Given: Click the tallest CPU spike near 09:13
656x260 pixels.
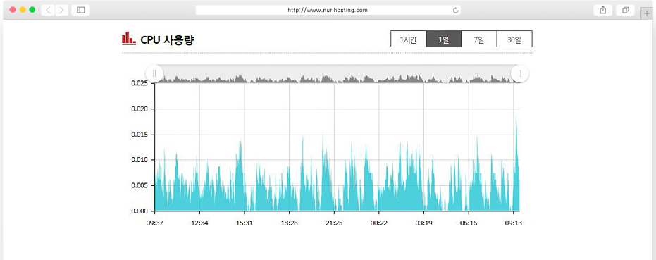Looking at the screenshot, I should pos(516,163).
